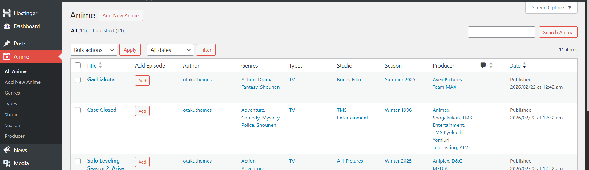Viewport: 589px width, 170px height.
Task: Go to the Studio submenu
Action: coord(12,114)
